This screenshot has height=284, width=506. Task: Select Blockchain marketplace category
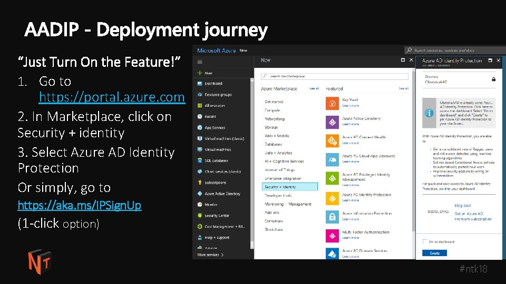[274, 229]
